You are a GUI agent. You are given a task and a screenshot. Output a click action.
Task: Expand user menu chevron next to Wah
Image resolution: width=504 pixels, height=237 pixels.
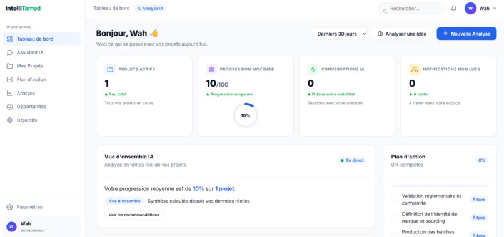495,9
